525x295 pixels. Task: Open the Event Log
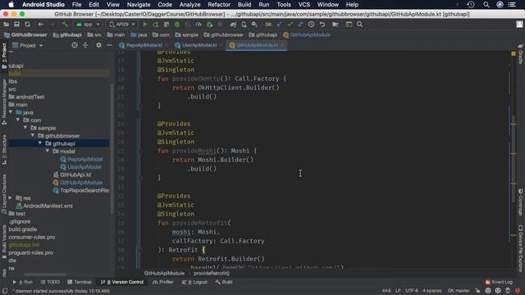[x=499, y=282]
